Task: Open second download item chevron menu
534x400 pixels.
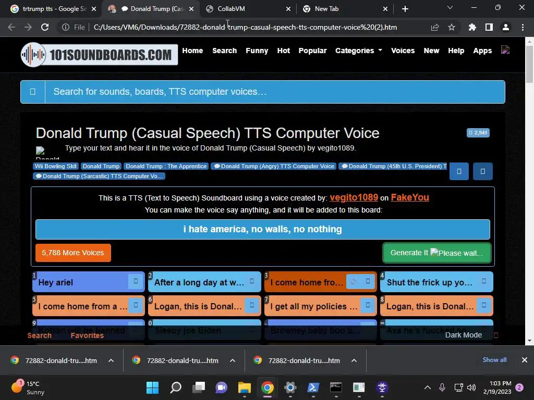Action: tap(233, 360)
